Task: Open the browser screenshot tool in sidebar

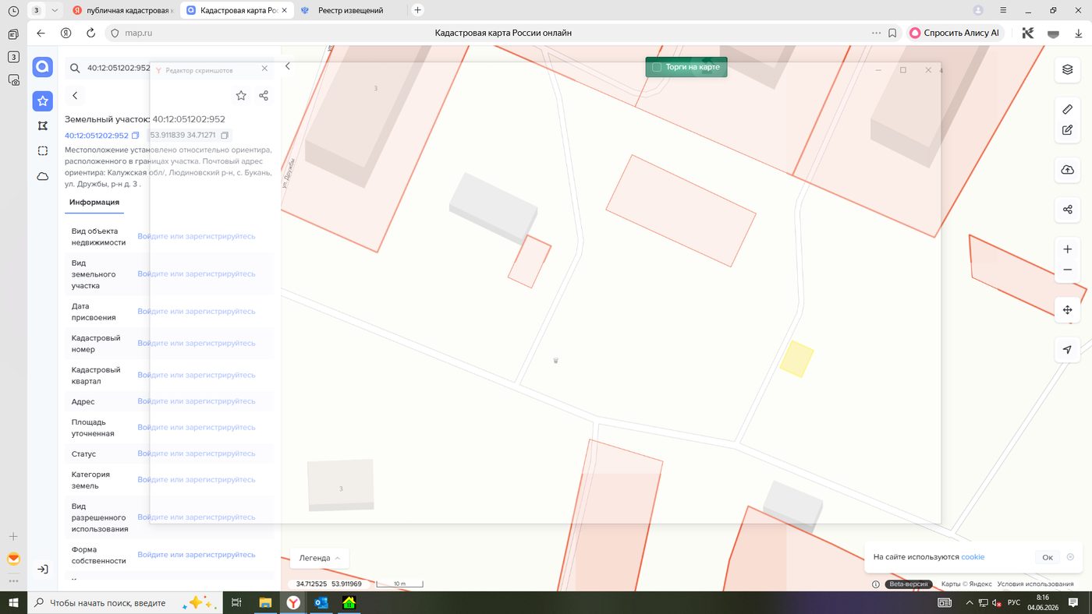Action: 13,79
